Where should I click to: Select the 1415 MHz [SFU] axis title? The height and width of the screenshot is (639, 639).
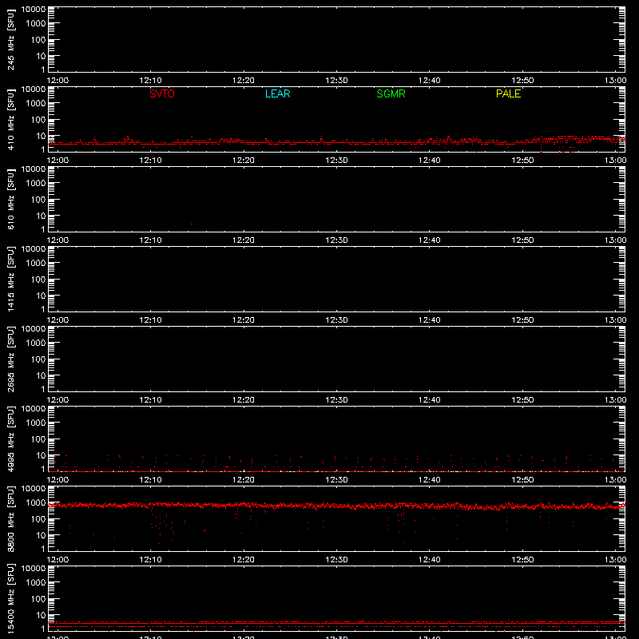pyautogui.click(x=10, y=279)
